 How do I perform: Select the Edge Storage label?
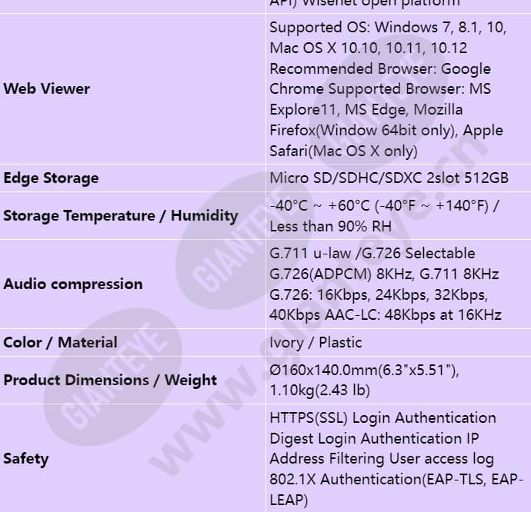pyautogui.click(x=51, y=178)
